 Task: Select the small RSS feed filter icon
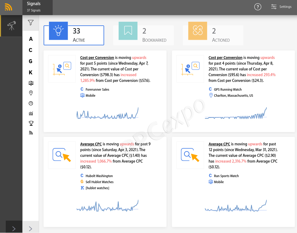click(31, 133)
